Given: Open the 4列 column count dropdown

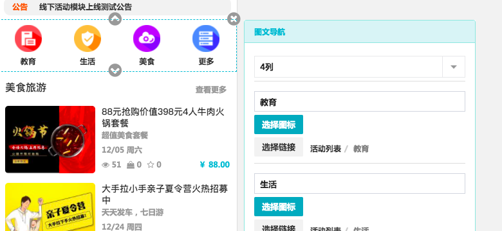Looking at the screenshot, I should click(360, 67).
